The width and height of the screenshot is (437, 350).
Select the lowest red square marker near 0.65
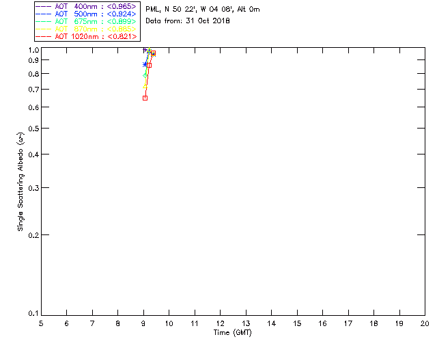point(145,98)
